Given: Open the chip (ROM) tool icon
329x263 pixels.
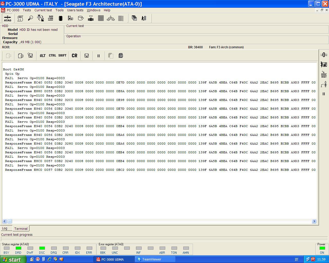Looking at the screenshot, I should coord(61,18).
